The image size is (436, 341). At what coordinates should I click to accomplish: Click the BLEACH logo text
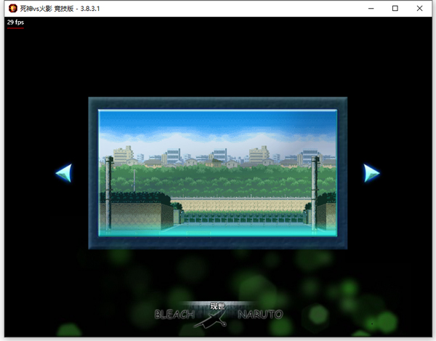(174, 315)
